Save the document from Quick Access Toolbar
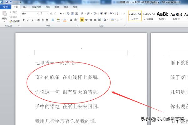 (6, 2)
